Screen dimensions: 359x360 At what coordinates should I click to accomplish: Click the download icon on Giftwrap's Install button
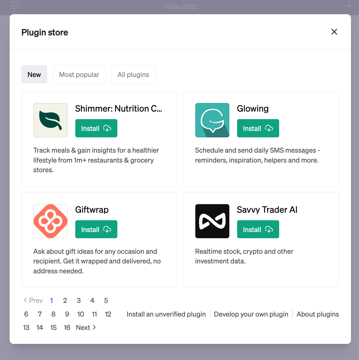(108, 229)
